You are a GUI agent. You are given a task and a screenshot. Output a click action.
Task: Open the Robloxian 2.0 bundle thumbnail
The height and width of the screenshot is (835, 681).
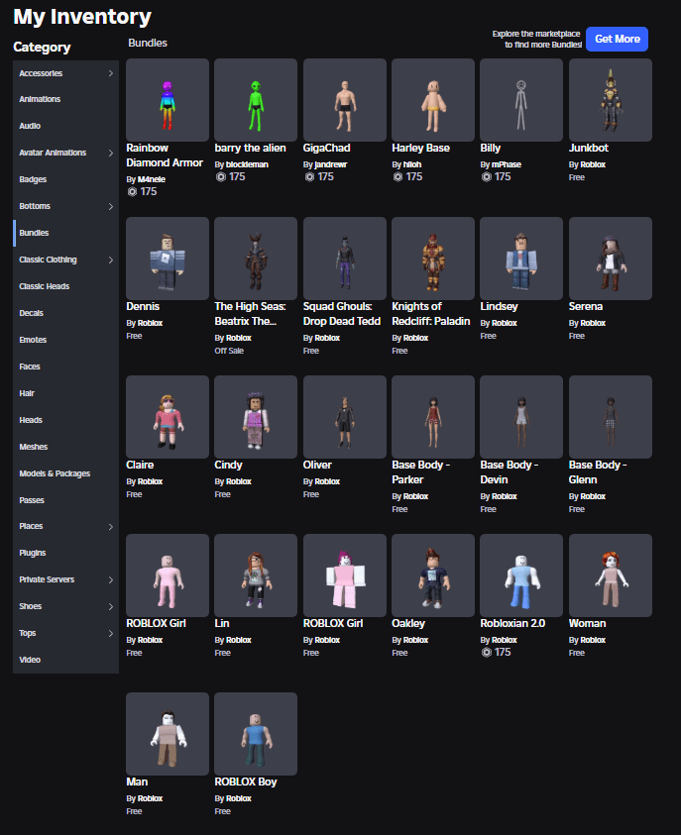pos(521,575)
